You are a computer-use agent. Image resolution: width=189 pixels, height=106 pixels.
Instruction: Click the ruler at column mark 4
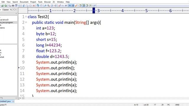pos(123,11)
